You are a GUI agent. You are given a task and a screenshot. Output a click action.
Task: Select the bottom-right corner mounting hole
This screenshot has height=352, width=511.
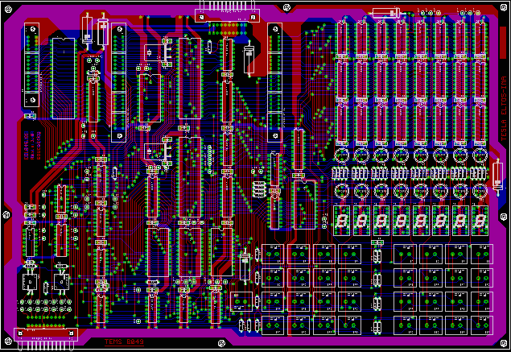(x=502, y=342)
